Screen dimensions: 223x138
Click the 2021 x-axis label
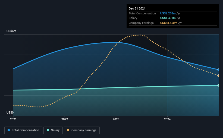tap(13, 119)
